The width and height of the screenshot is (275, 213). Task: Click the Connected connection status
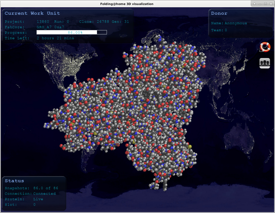coord(44,194)
